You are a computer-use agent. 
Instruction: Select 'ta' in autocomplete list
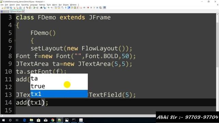tap(59, 79)
